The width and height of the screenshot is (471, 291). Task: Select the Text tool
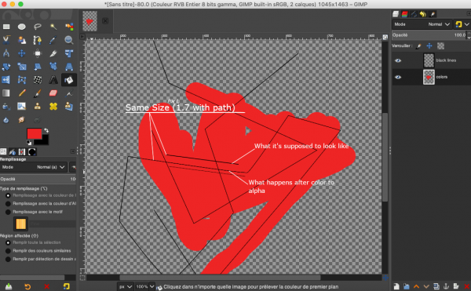click(x=53, y=80)
